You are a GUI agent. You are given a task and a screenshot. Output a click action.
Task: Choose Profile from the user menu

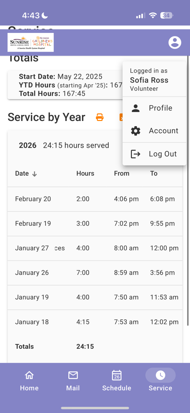coord(155,108)
